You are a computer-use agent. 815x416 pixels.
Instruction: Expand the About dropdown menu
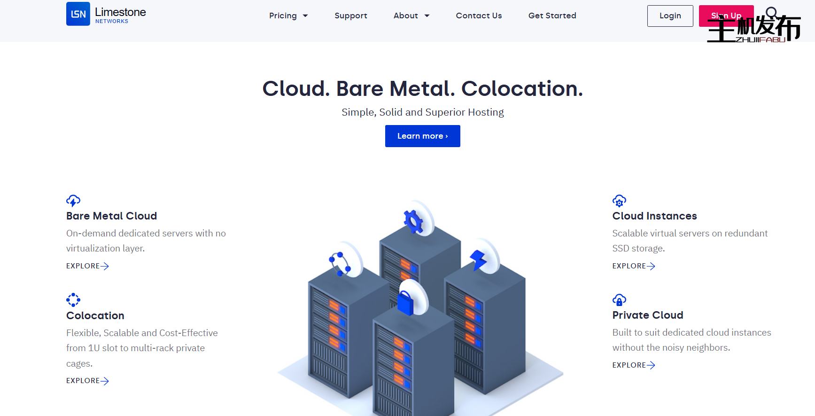coord(411,16)
